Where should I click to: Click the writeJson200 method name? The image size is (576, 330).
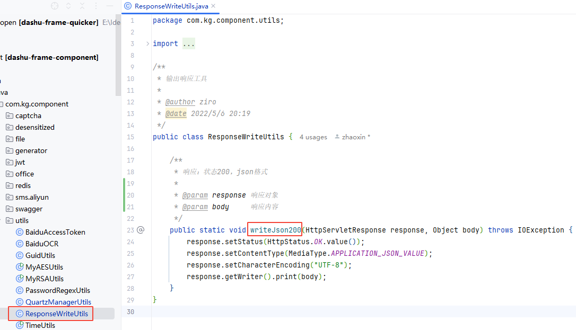[x=275, y=230]
